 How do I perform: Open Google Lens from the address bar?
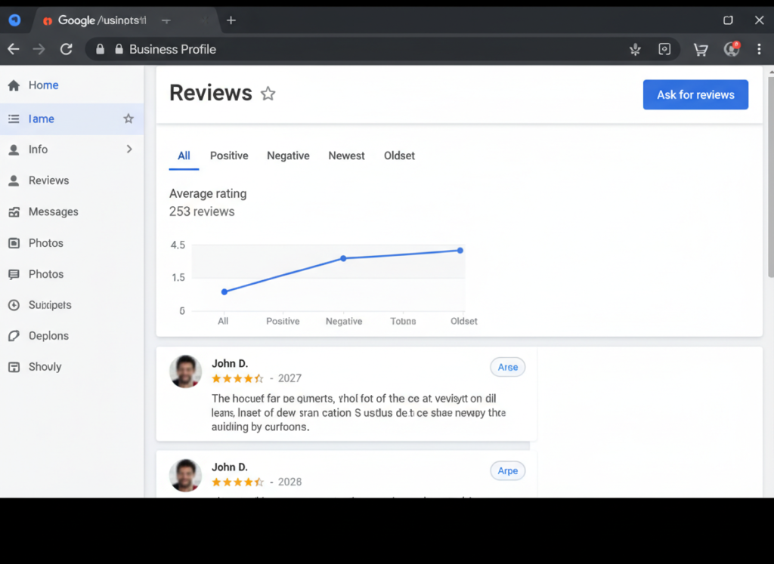tap(664, 48)
